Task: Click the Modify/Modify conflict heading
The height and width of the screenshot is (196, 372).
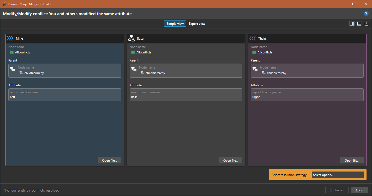Action: [x=67, y=14]
